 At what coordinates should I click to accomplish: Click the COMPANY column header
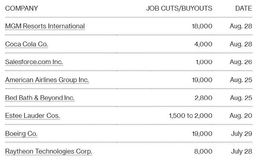point(22,8)
